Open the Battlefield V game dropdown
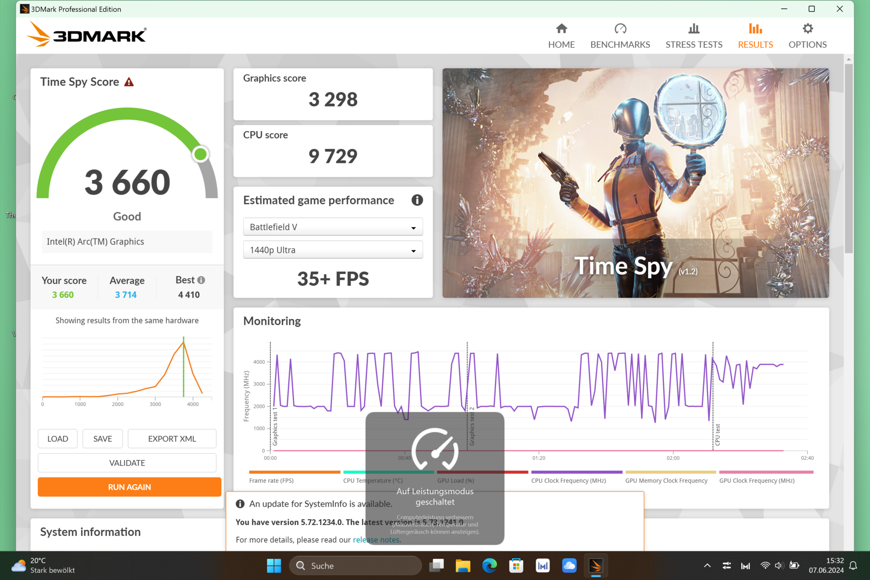This screenshot has width=870, height=580. 333,227
